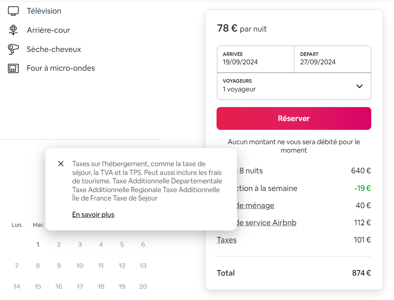Click the Arrière-cour flower icon
Image resolution: width=394 pixels, height=300 pixels.
coord(13,30)
